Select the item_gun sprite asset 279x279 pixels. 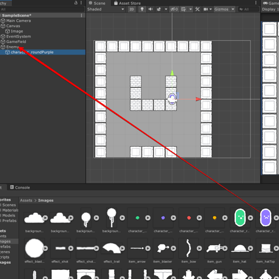pyautogui.click(x=214, y=248)
